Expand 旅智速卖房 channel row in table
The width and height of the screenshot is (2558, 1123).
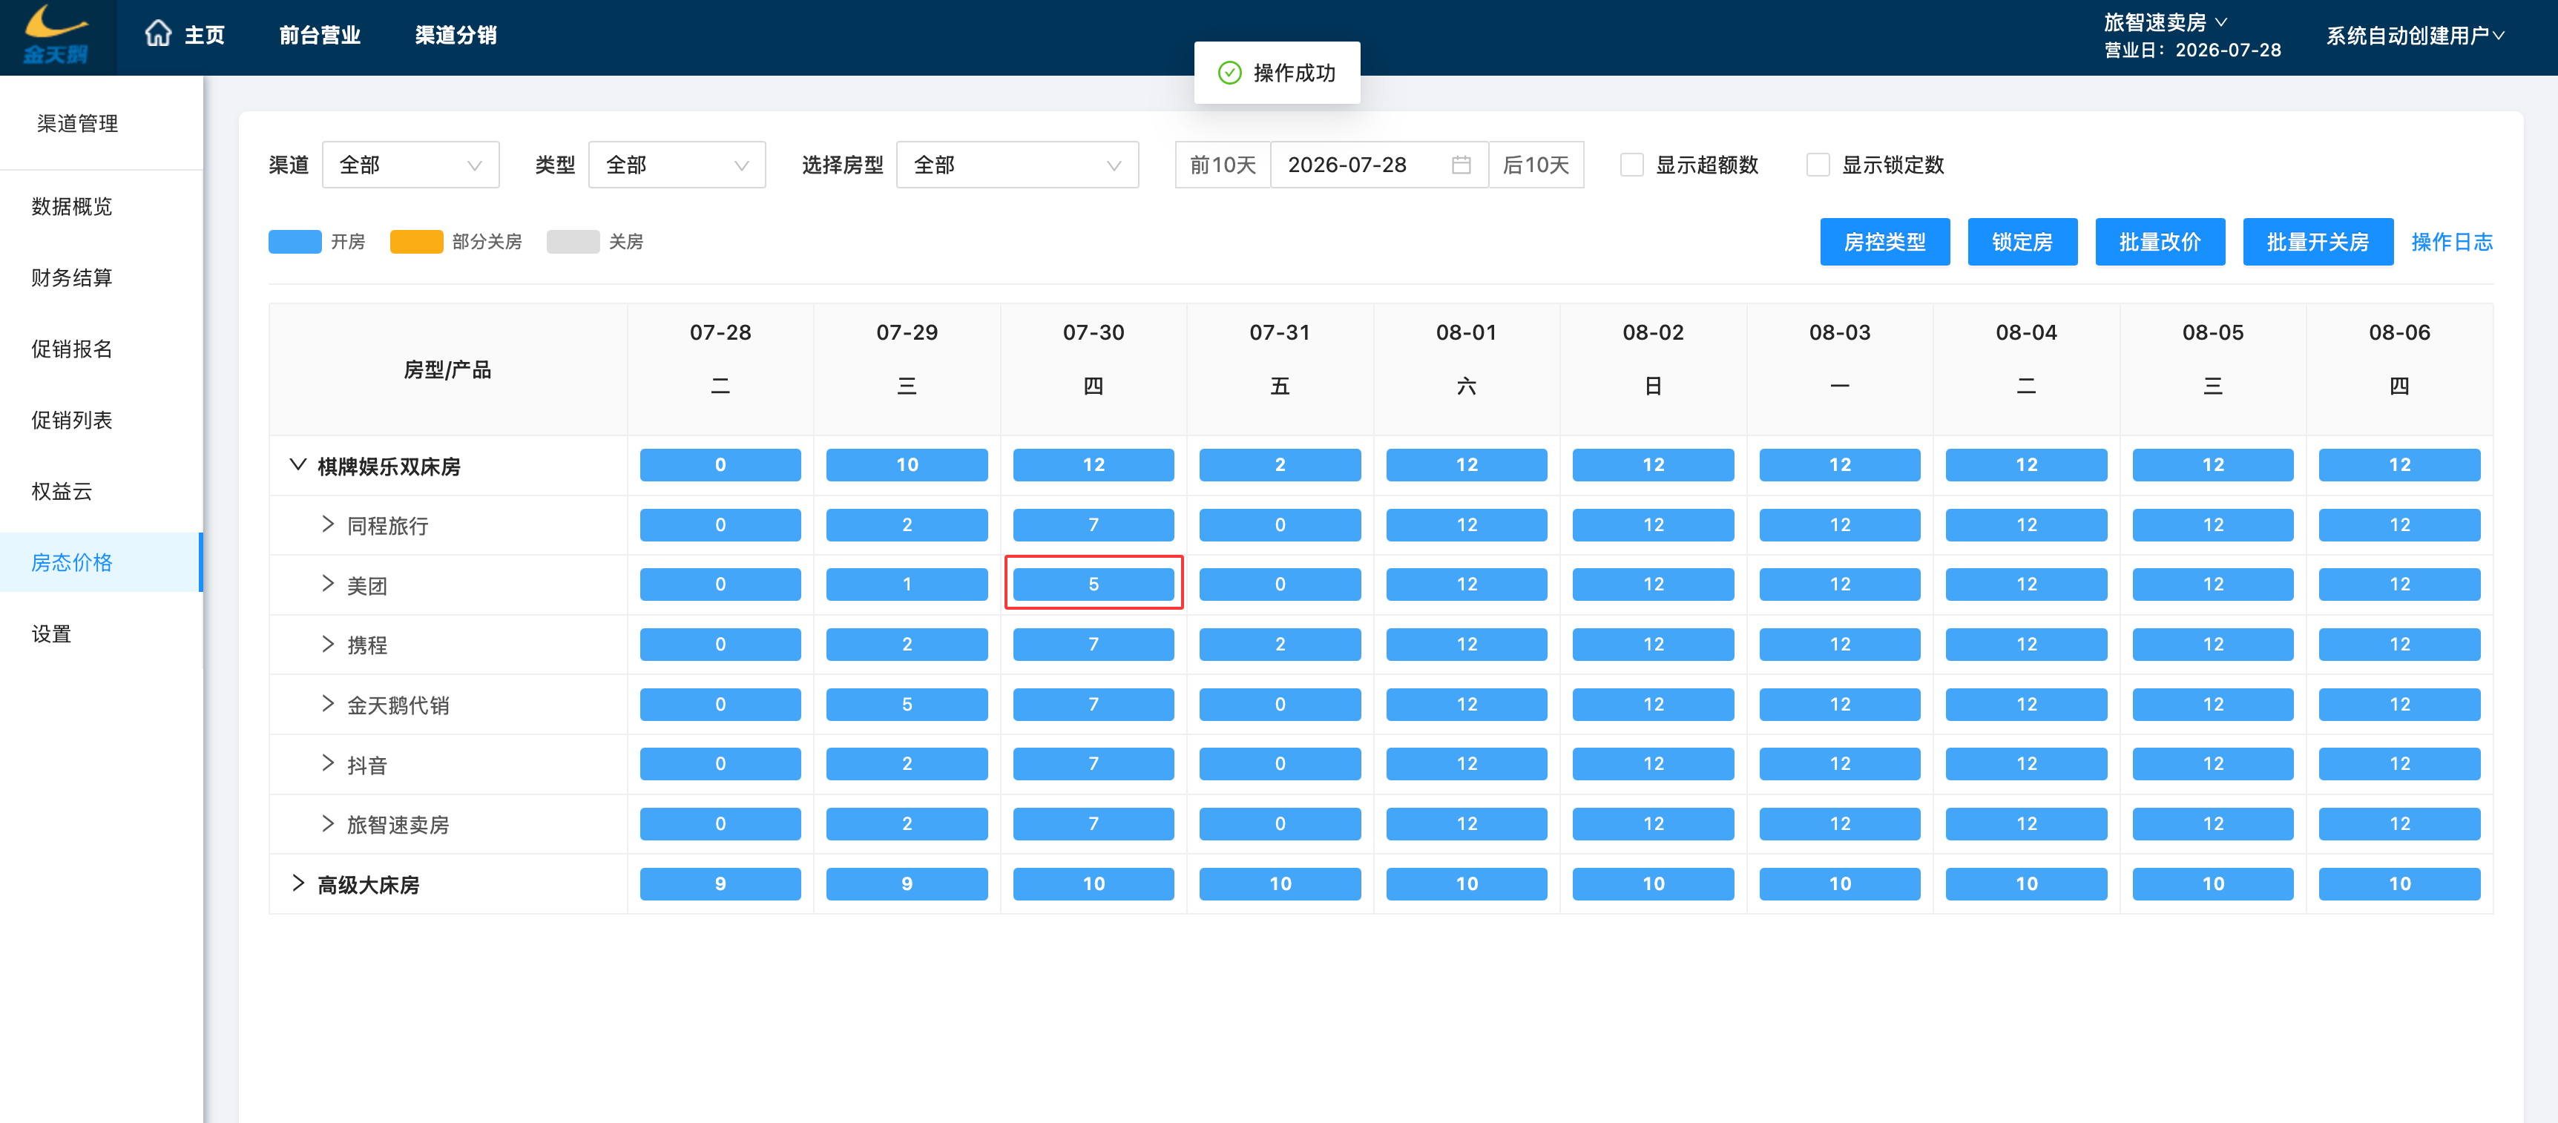(328, 823)
